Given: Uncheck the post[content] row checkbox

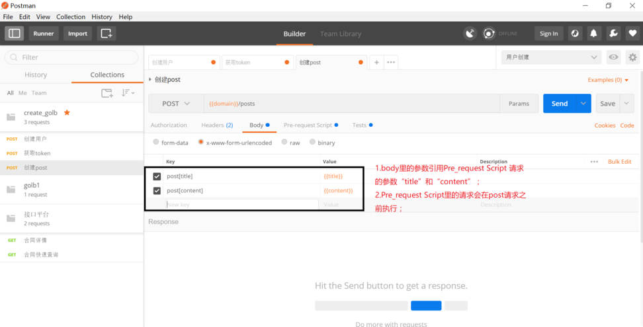Looking at the screenshot, I should pyautogui.click(x=157, y=191).
